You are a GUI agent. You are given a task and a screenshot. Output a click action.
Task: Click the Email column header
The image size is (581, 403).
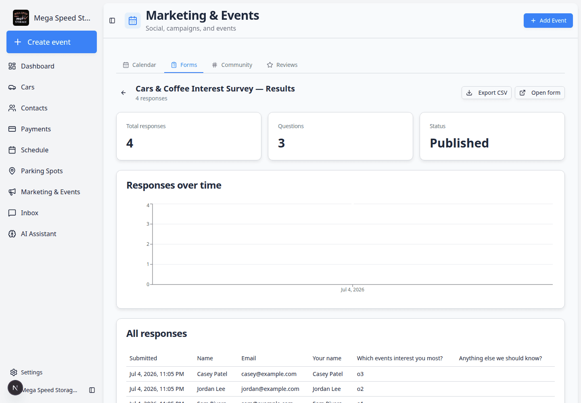[249, 358]
